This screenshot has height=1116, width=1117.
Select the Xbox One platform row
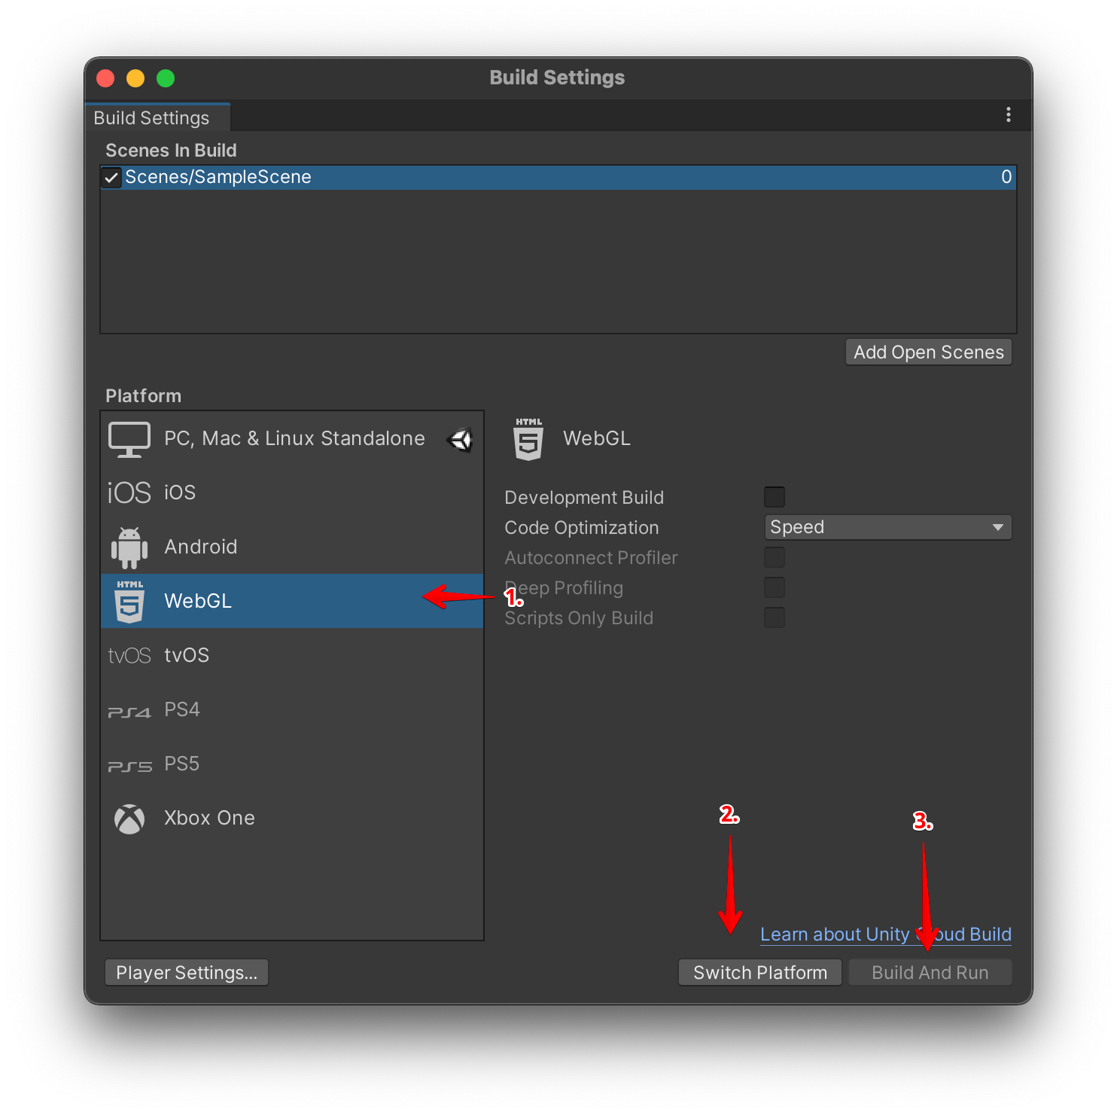click(292, 819)
